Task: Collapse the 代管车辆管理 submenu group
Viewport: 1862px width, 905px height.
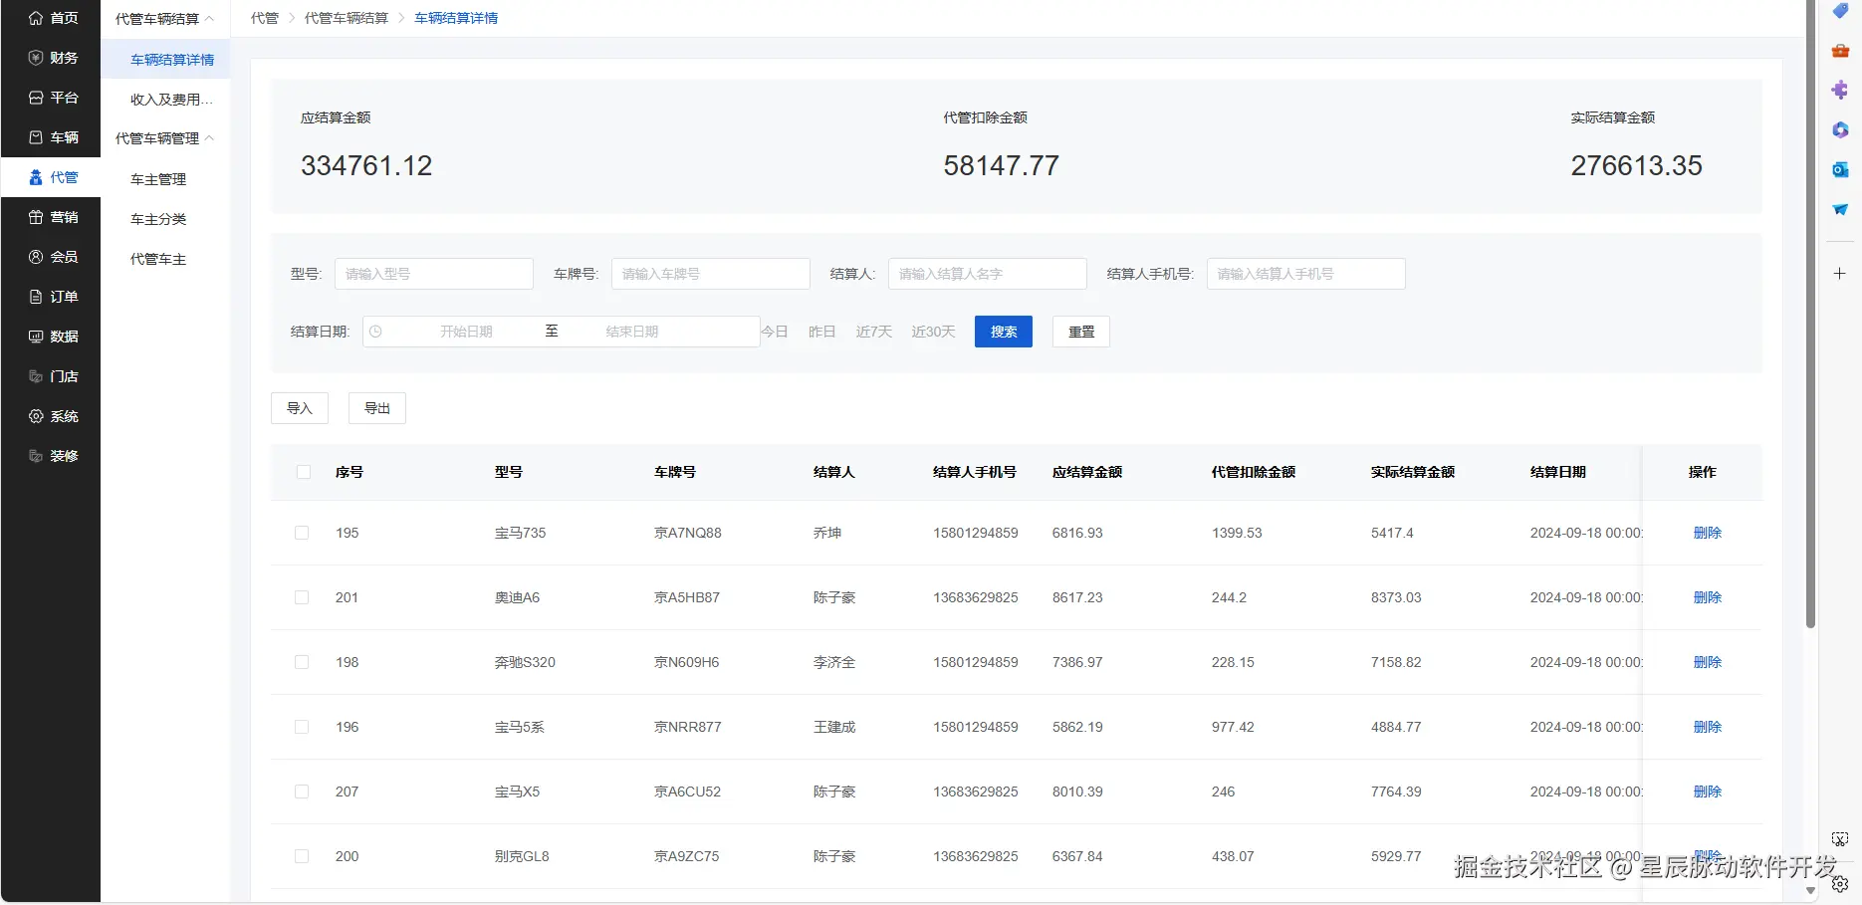Action: tap(165, 138)
